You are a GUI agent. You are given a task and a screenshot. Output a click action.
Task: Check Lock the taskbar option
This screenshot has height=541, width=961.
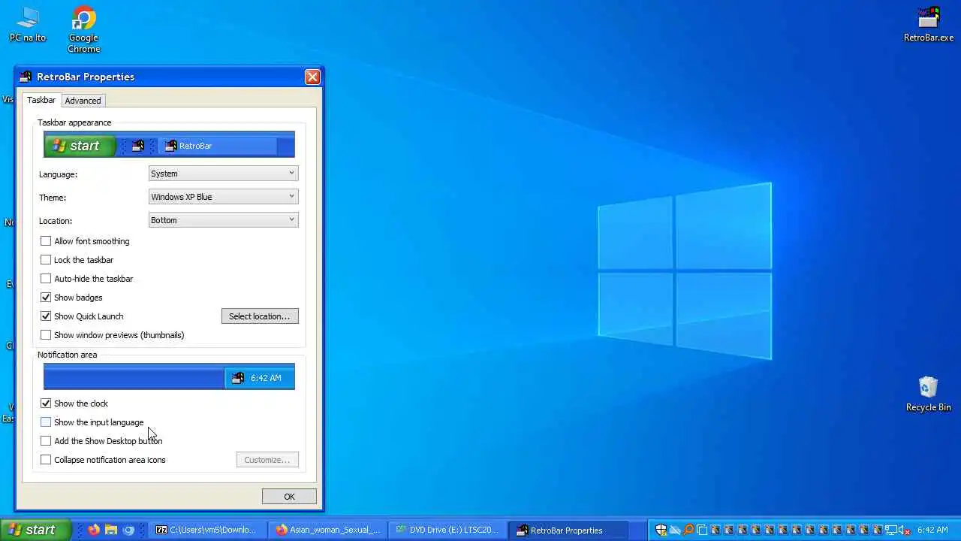tap(46, 260)
